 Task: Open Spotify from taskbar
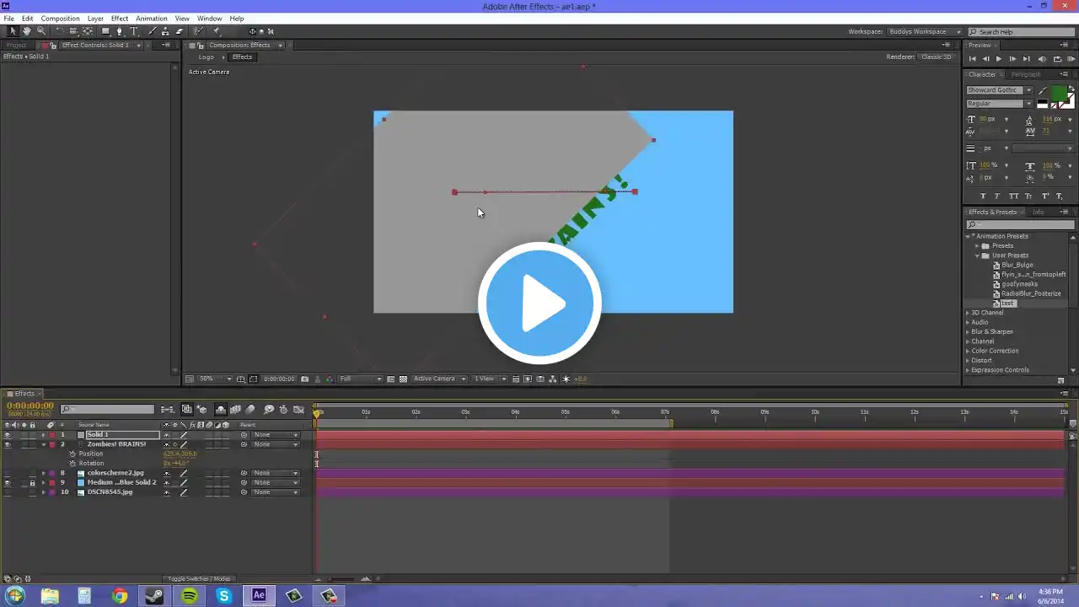pyautogui.click(x=189, y=596)
